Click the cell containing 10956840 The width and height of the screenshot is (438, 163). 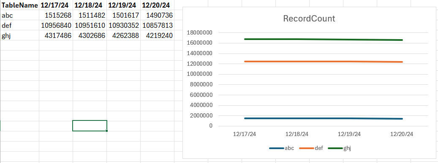(56, 25)
